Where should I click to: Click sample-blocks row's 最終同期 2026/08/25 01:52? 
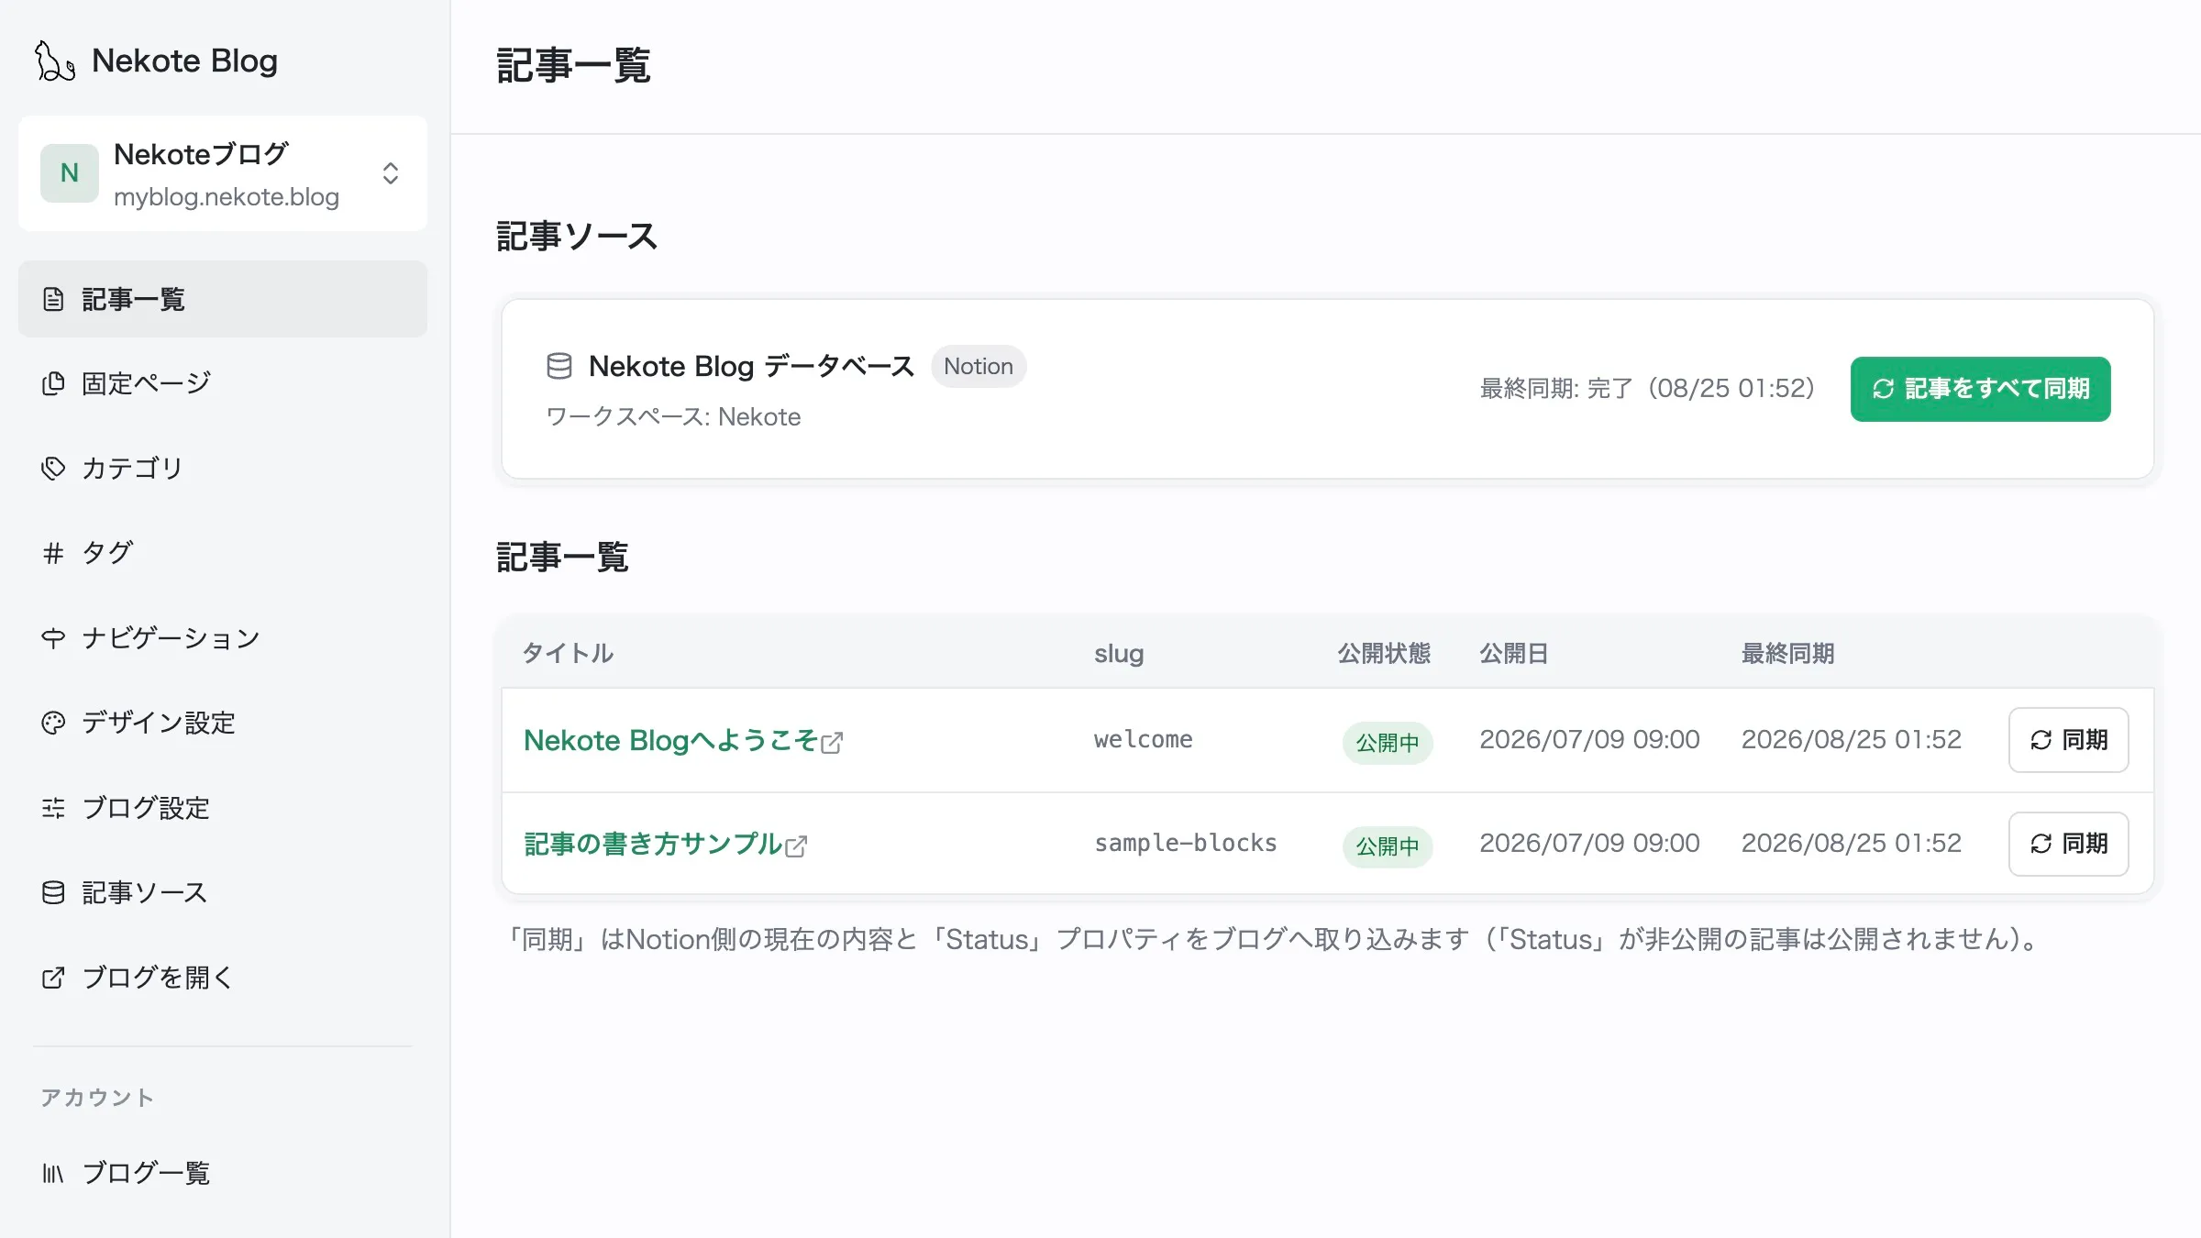pos(1852,843)
